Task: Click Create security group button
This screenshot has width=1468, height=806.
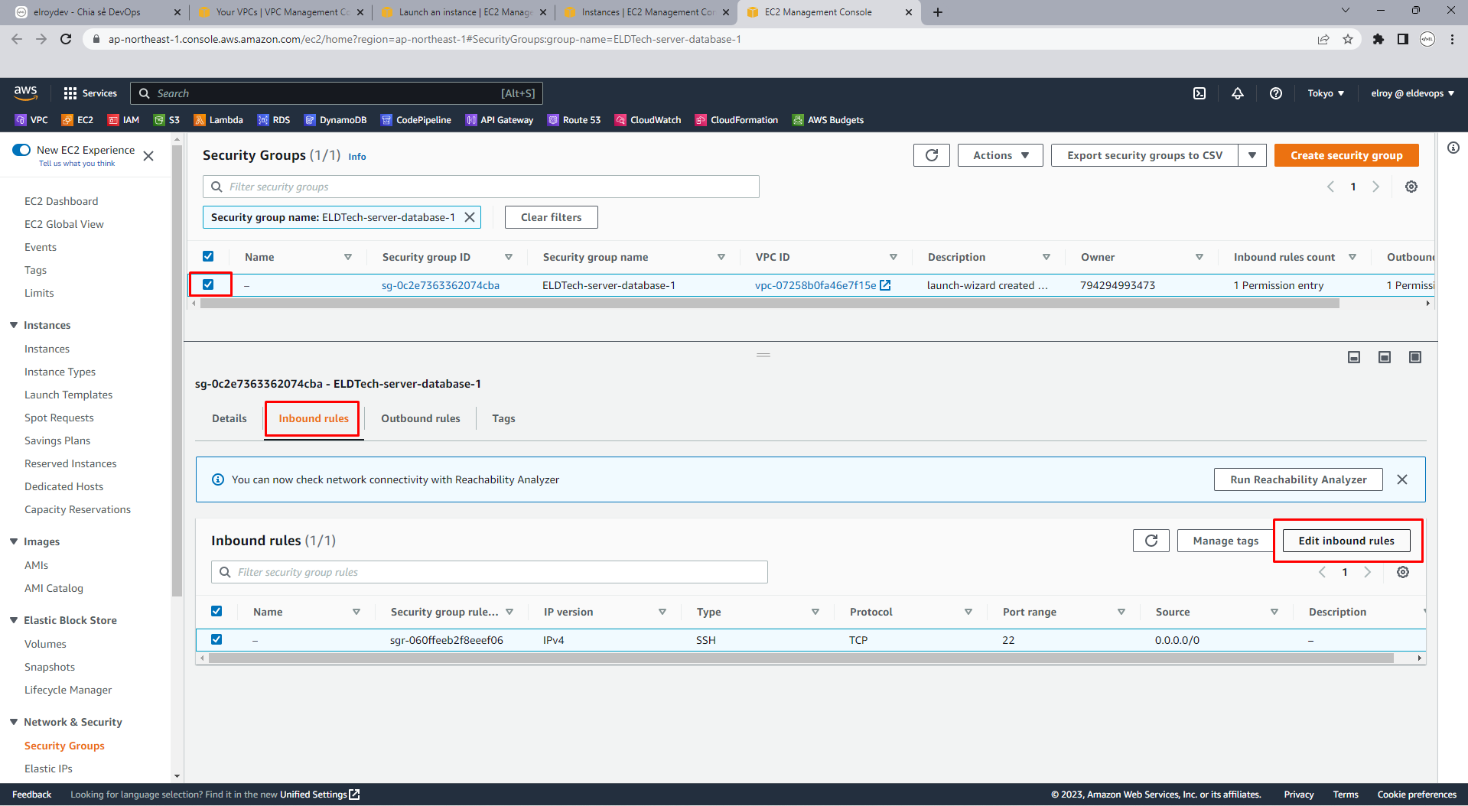Action: pos(1346,155)
